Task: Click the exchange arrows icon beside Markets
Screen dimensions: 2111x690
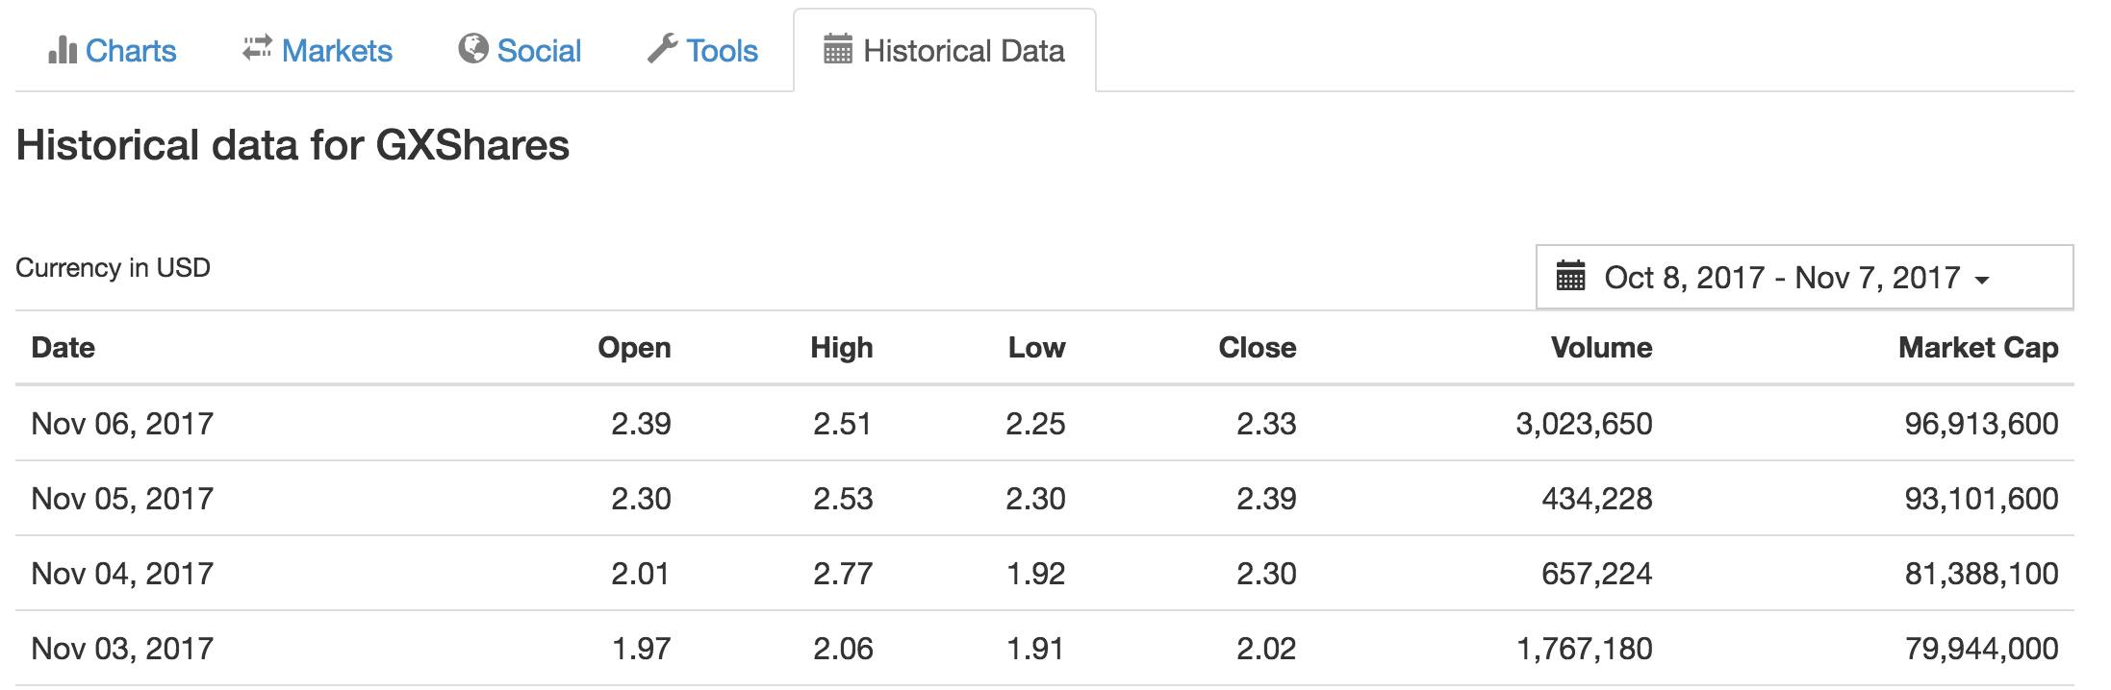Action: point(257,47)
